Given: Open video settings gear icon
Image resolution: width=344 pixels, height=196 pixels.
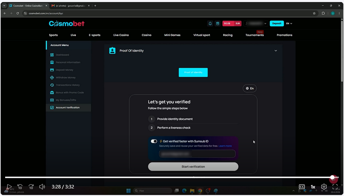Looking at the screenshot, I should tap(324, 187).
